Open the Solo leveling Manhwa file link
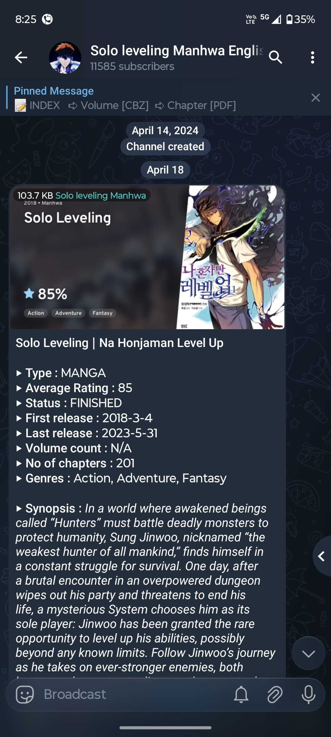The height and width of the screenshot is (737, 331). [101, 195]
